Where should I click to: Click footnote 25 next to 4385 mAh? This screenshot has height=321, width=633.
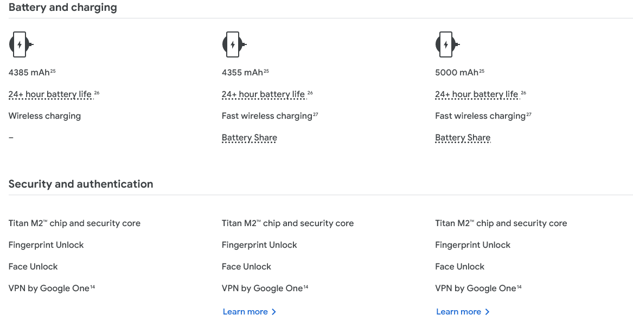53,71
